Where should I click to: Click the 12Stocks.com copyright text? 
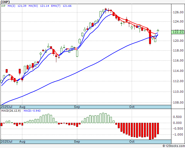(x=174, y=146)
